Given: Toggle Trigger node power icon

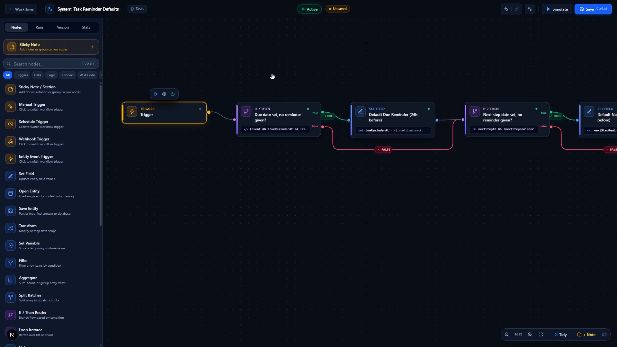Looking at the screenshot, I should coord(173,94).
